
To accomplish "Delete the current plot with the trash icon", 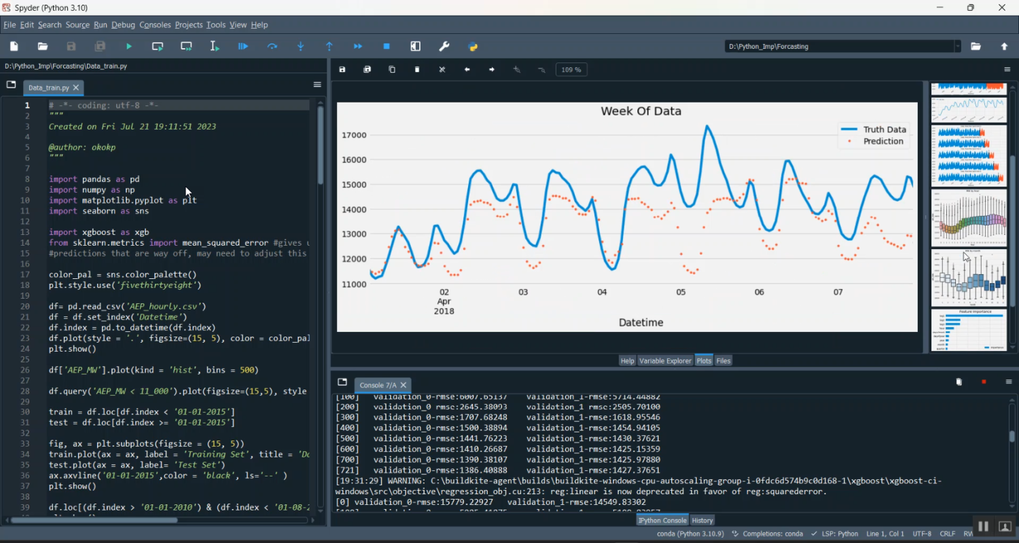I will (x=417, y=70).
